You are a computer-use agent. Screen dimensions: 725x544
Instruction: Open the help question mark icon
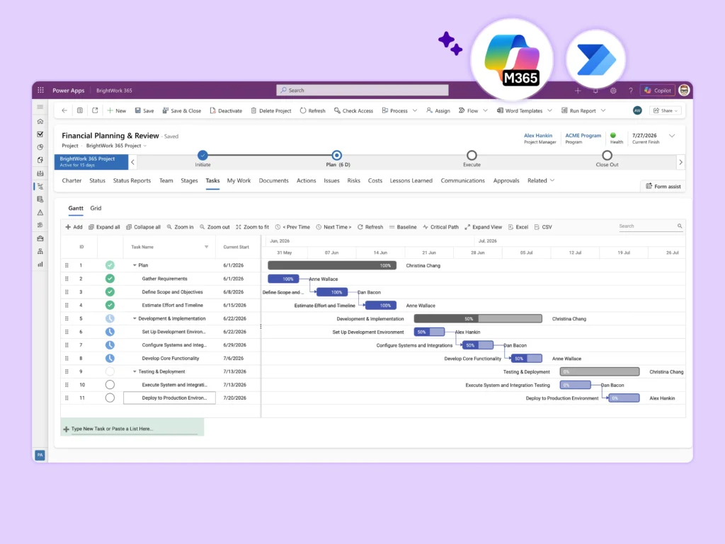[x=631, y=91]
